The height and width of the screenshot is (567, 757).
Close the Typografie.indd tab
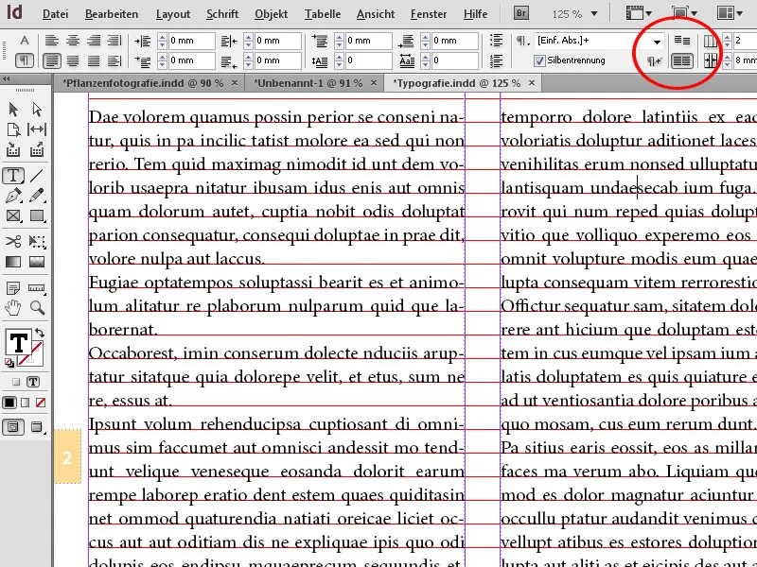(x=532, y=83)
